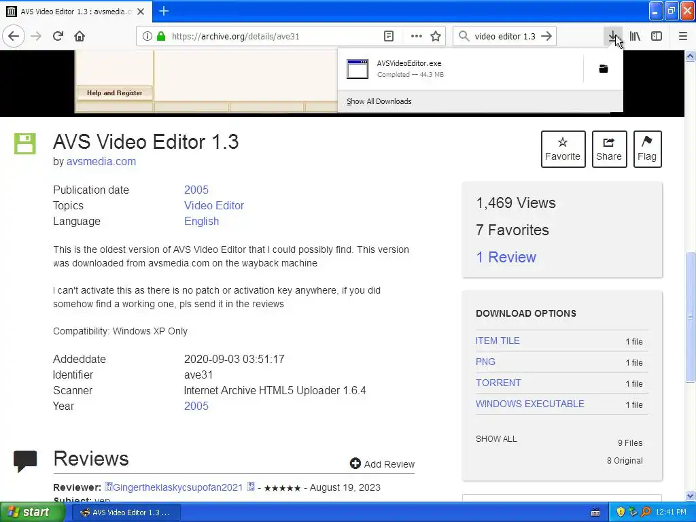Click the identifier value 'ave31'
This screenshot has height=522, width=696.
pos(198,375)
